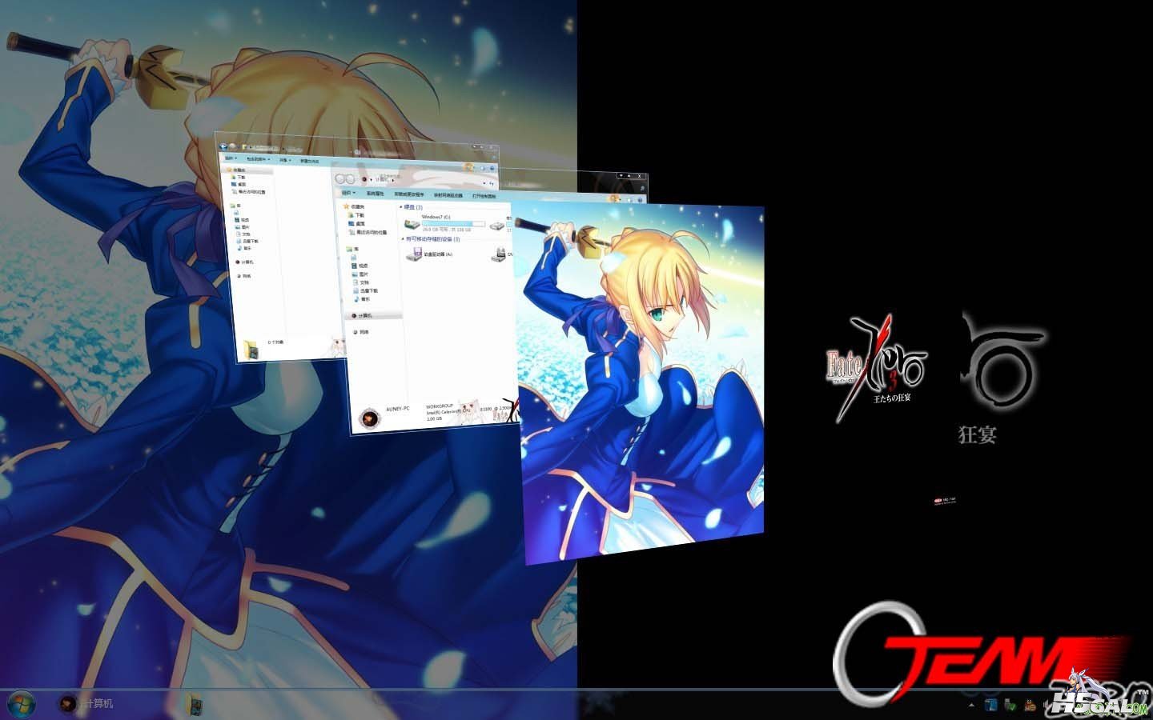Open 包含到库中 dropdown in the folder window
This screenshot has height=720, width=1153.
click(x=258, y=159)
